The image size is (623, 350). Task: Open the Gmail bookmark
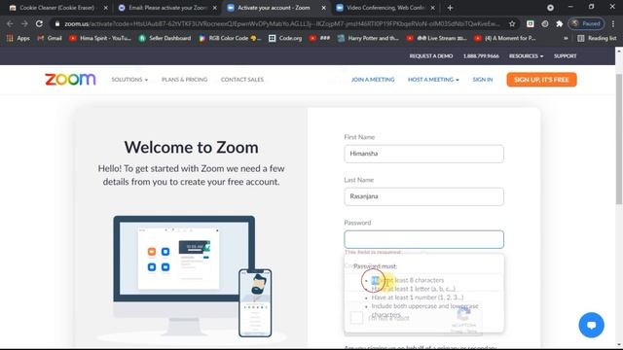point(50,38)
